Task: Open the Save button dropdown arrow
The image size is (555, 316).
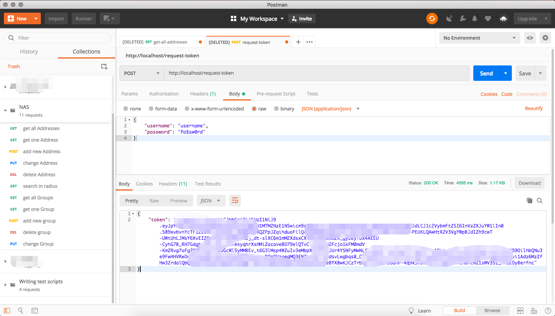Action: point(540,73)
